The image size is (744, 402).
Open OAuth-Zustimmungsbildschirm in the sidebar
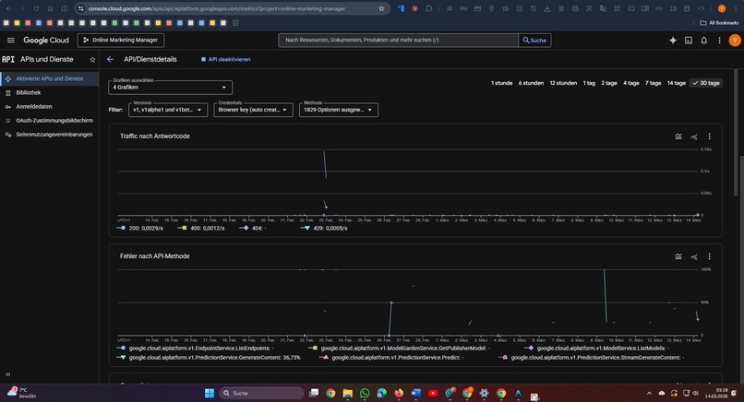49,121
